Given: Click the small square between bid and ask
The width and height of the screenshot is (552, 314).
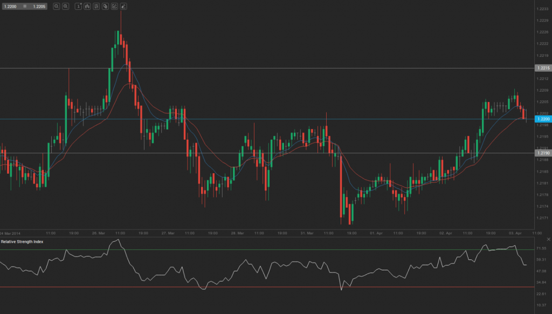Looking at the screenshot, I should click(x=24, y=6).
